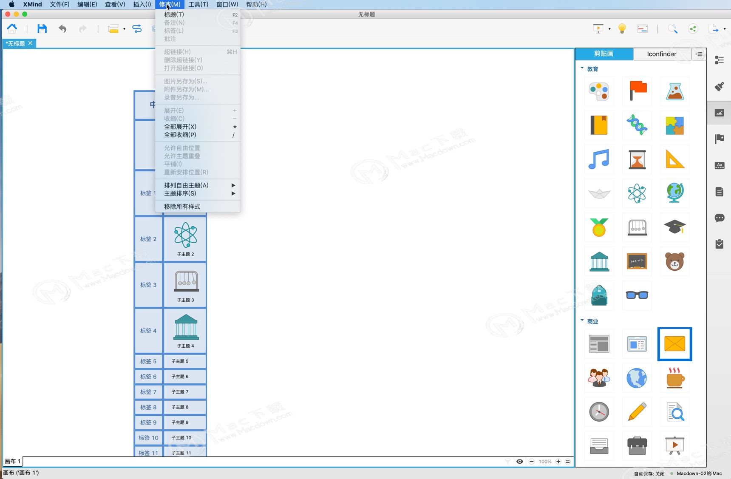Open the comments speech bubble panel
Screen dimensions: 731x479
719,218
